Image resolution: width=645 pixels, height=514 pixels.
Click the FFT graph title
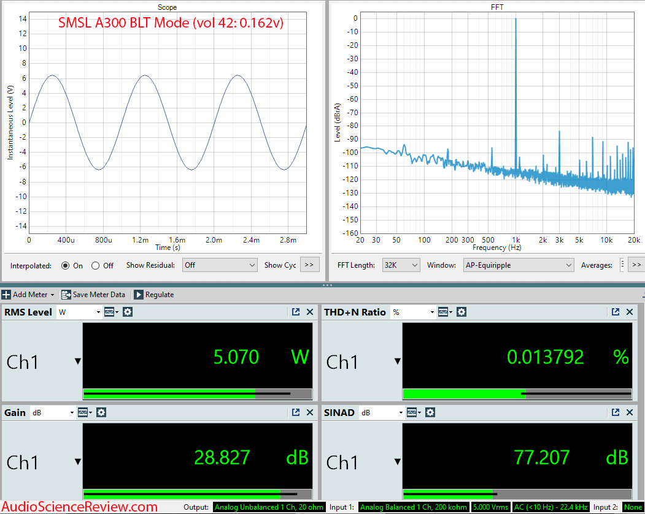497,7
